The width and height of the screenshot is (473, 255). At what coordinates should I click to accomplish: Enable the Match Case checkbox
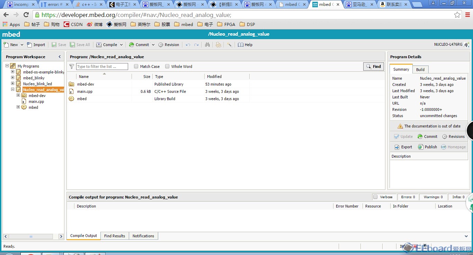point(136,67)
